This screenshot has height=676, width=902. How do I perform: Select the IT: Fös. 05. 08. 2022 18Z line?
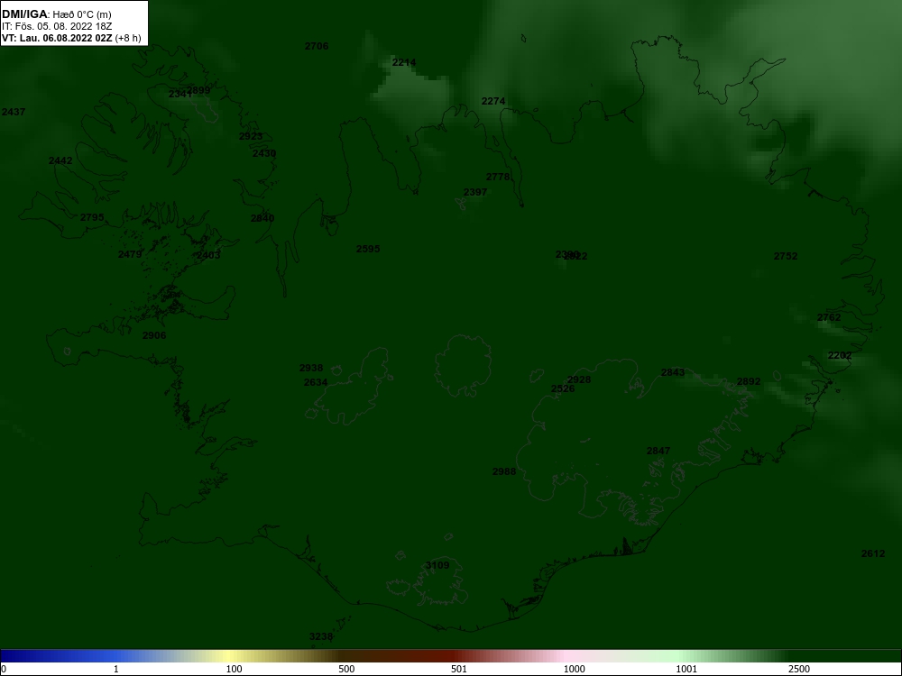click(x=56, y=26)
